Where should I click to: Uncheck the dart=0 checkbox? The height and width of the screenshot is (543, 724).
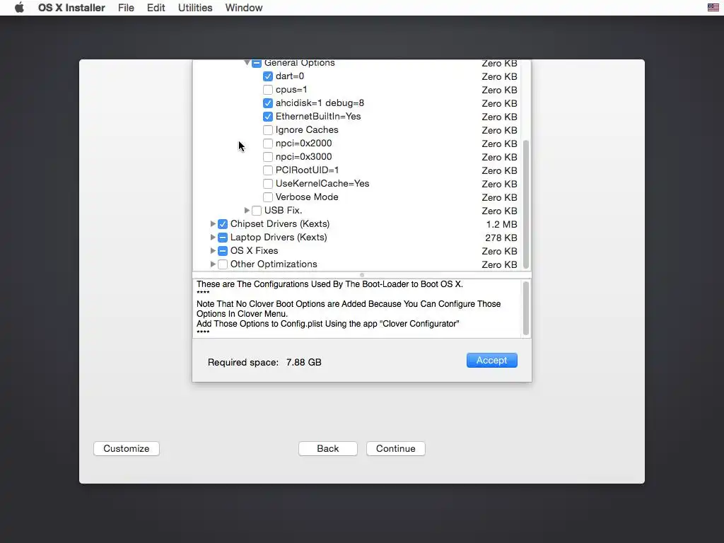pyautogui.click(x=268, y=76)
